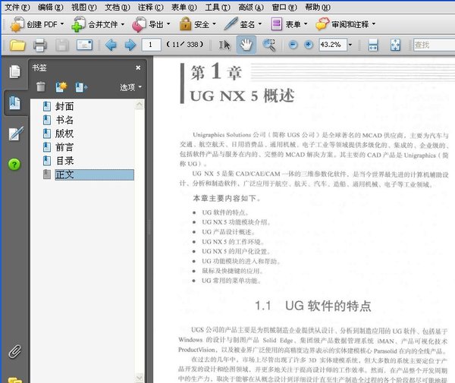Select the 前言 bookmark
Viewport: 455px width, 383px height.
(64, 147)
